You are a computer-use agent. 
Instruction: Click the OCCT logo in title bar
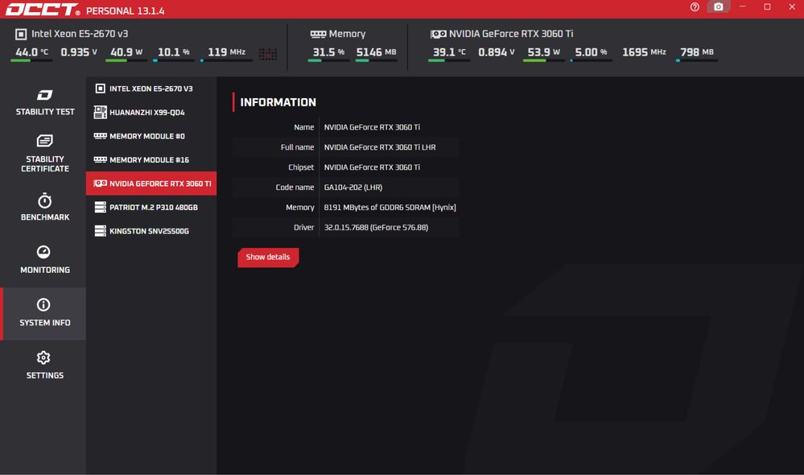click(43, 10)
